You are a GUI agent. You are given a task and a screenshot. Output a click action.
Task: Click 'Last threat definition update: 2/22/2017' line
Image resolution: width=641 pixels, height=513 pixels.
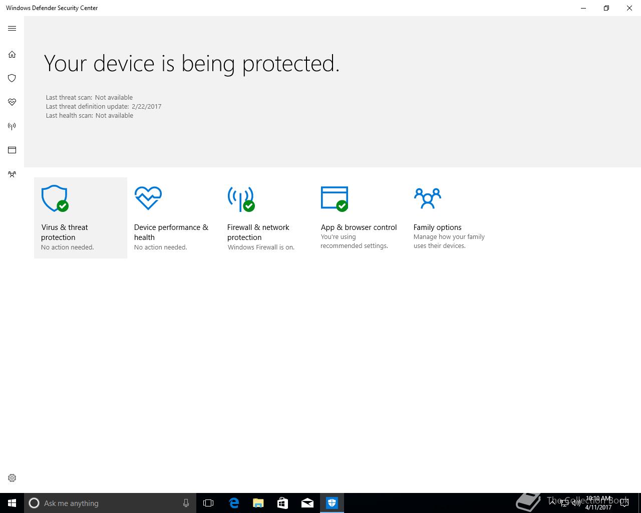pos(104,107)
